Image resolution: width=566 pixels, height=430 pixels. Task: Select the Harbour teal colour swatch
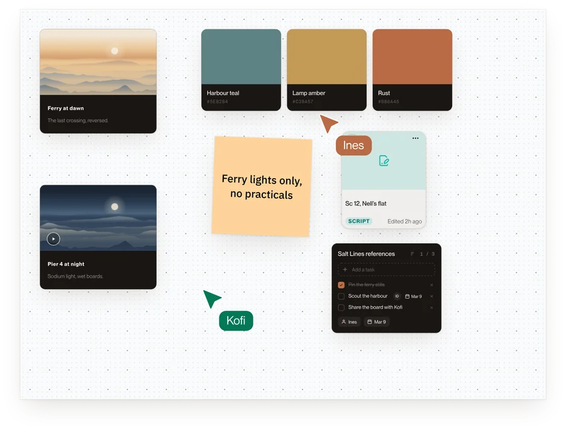241,70
